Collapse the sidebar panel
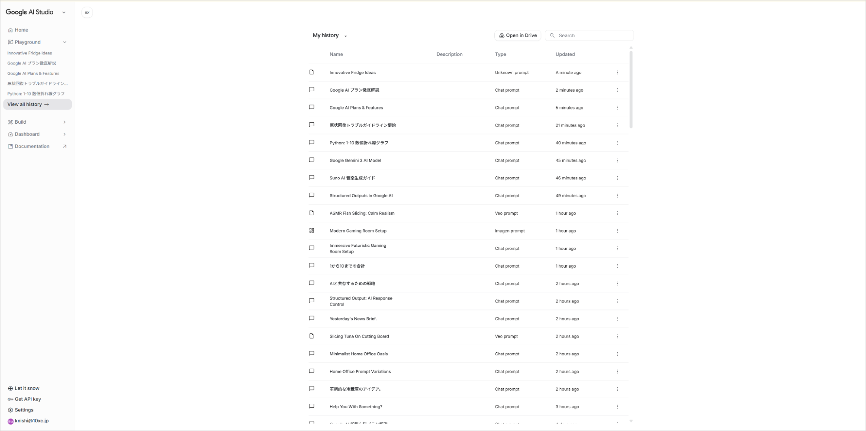This screenshot has height=431, width=866. tap(87, 12)
